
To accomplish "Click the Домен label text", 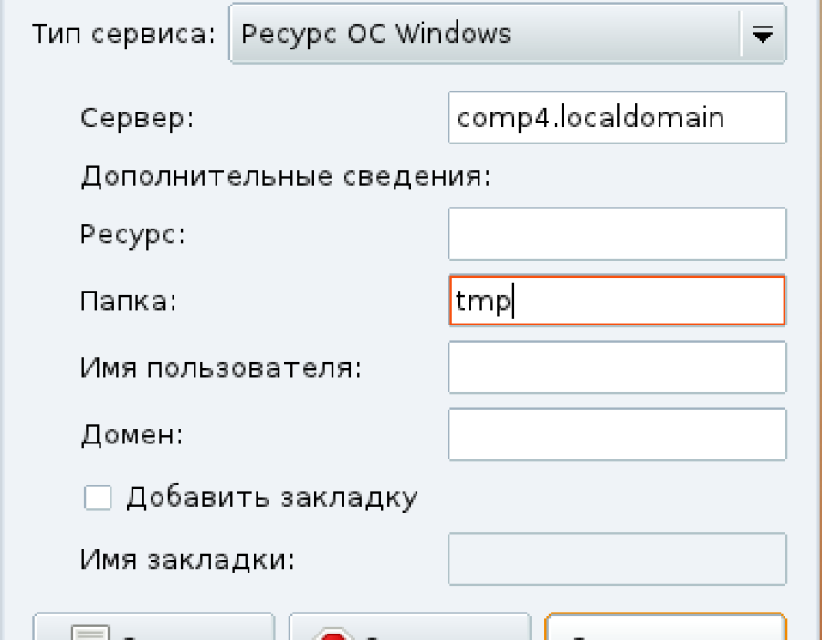I will click(132, 435).
